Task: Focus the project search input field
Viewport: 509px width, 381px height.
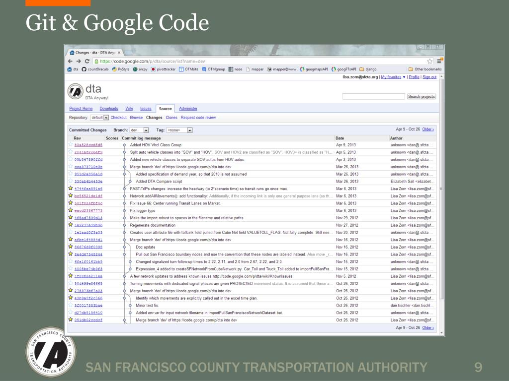Action: (x=374, y=97)
